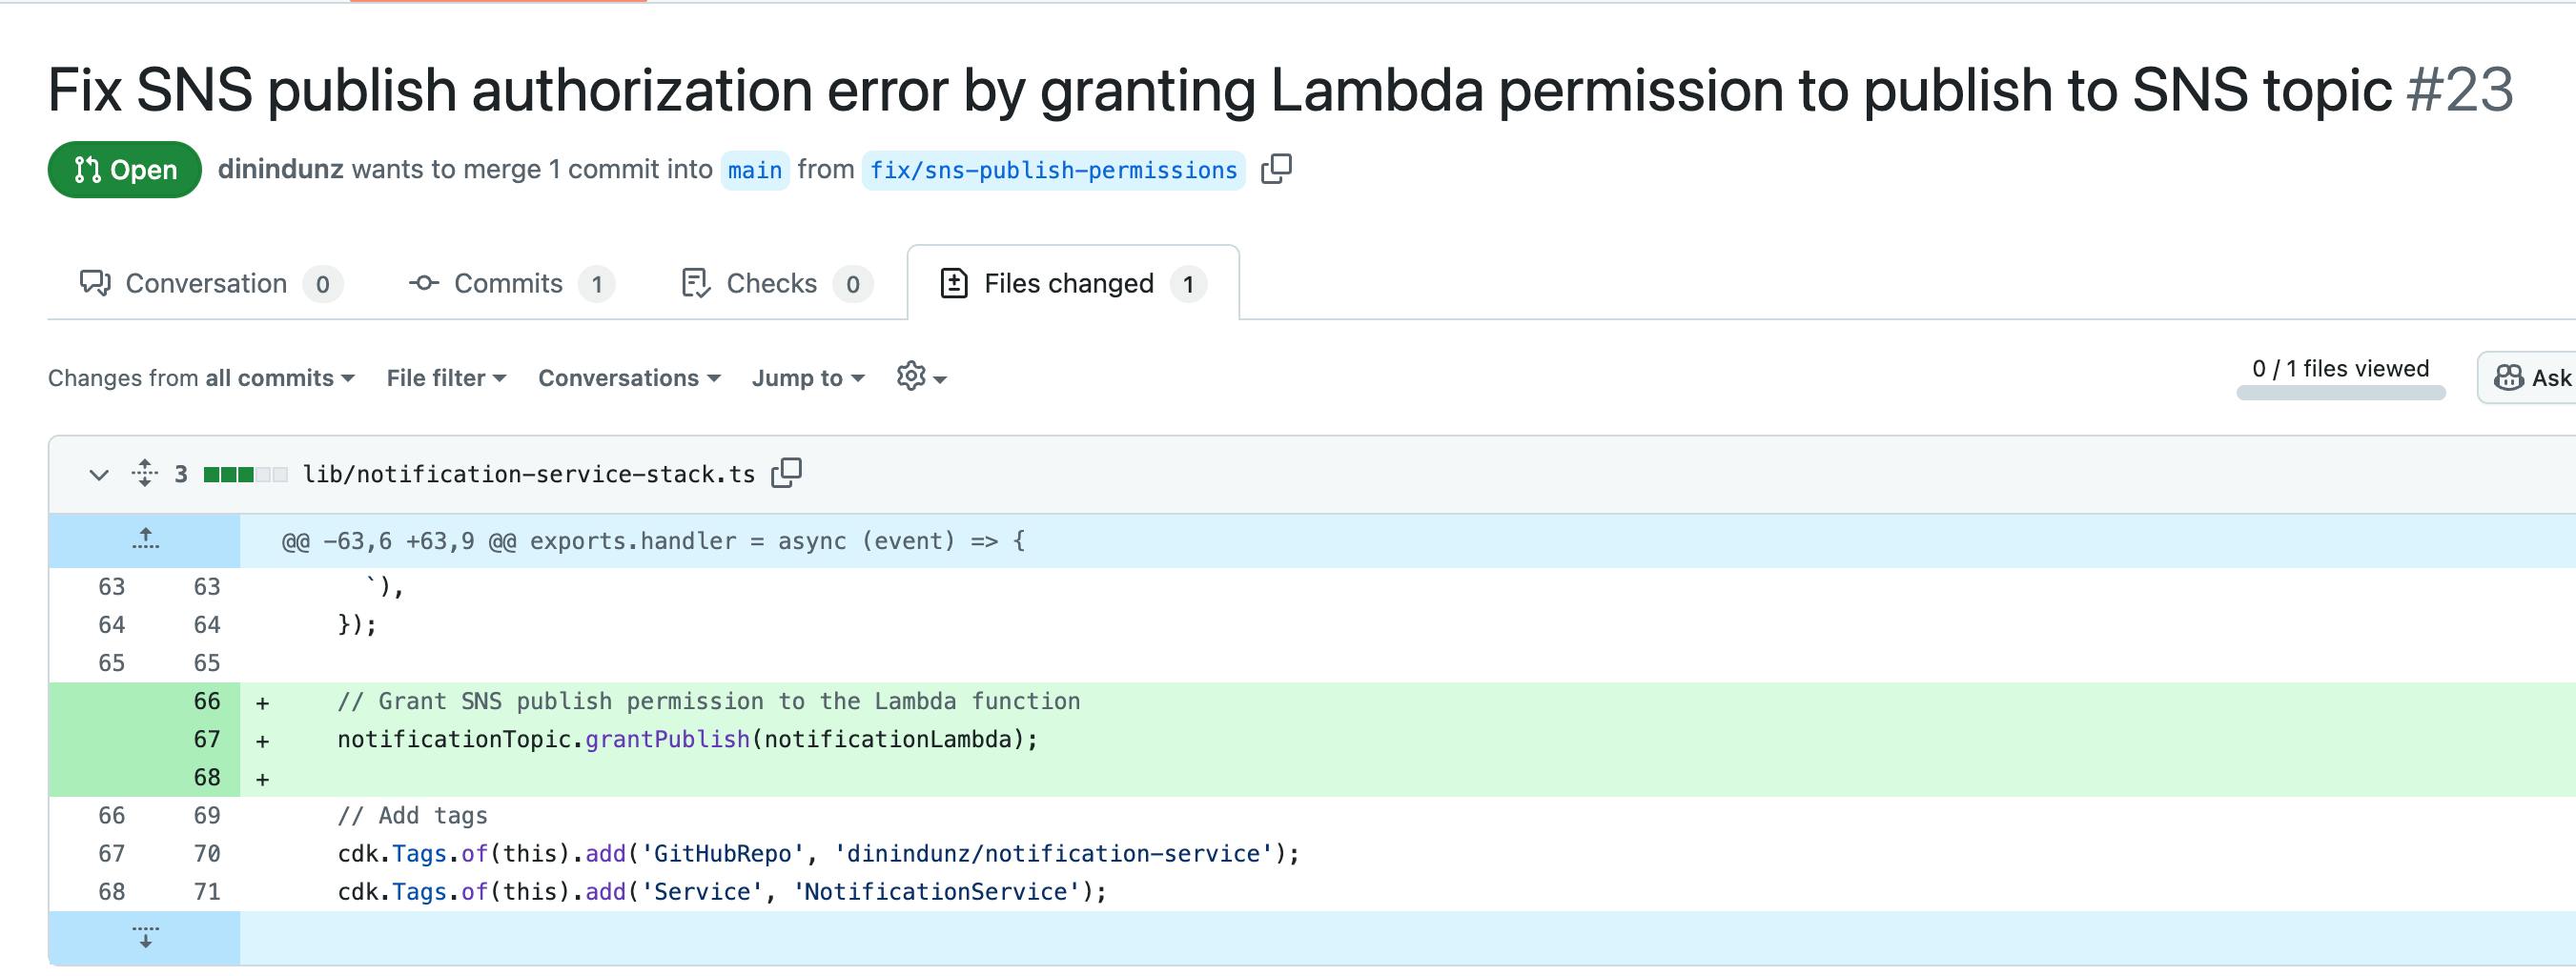Click the green Open status badge

pyautogui.click(x=125, y=170)
